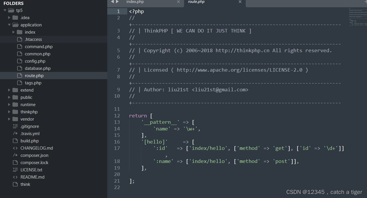Open composer.json from the sidebar
367x198 pixels.
tap(34, 155)
